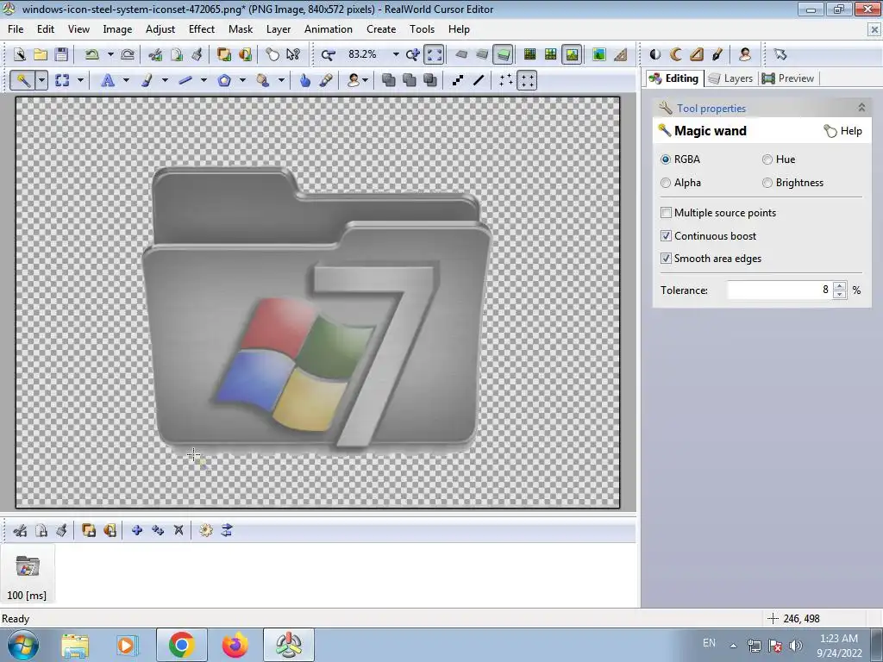Decrease Tolerance with the down stepper arrow

[839, 295]
